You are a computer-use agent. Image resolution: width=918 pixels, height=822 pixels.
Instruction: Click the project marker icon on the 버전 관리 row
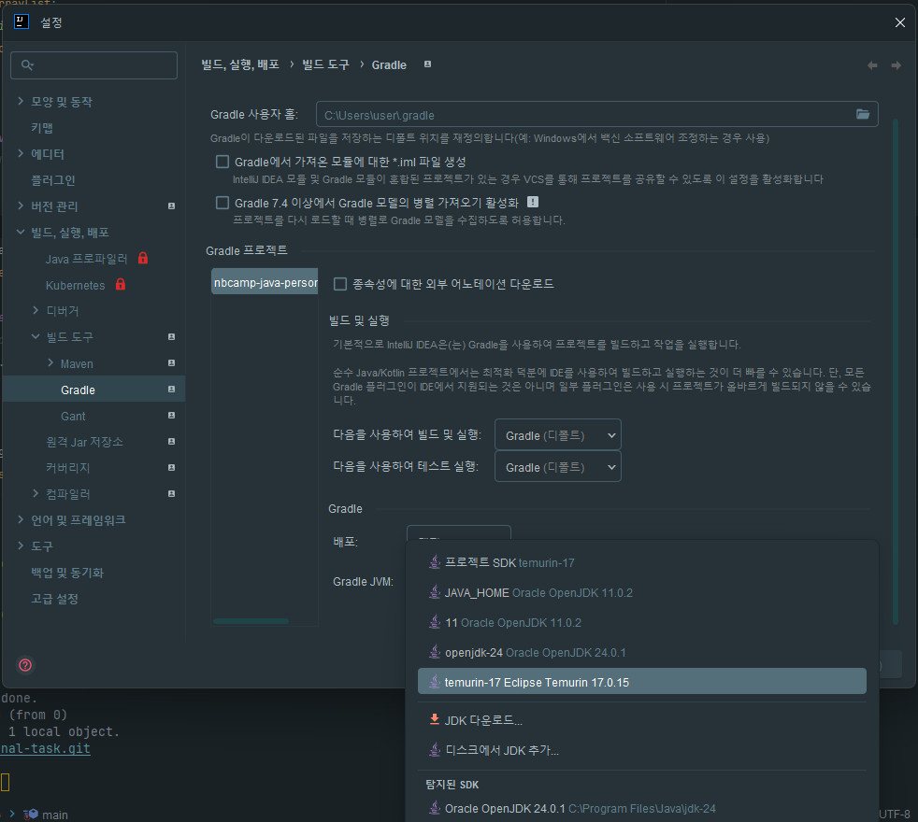171,205
